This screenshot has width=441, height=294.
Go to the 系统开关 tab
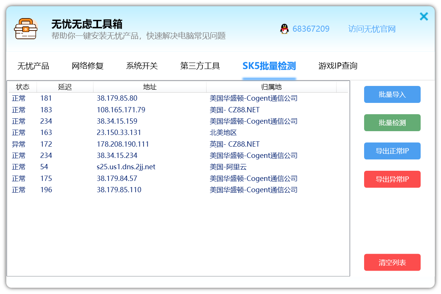coord(142,66)
